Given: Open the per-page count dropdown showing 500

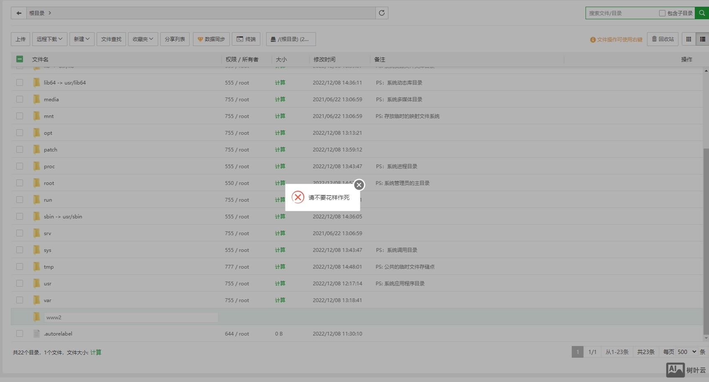Looking at the screenshot, I should pyautogui.click(x=686, y=352).
